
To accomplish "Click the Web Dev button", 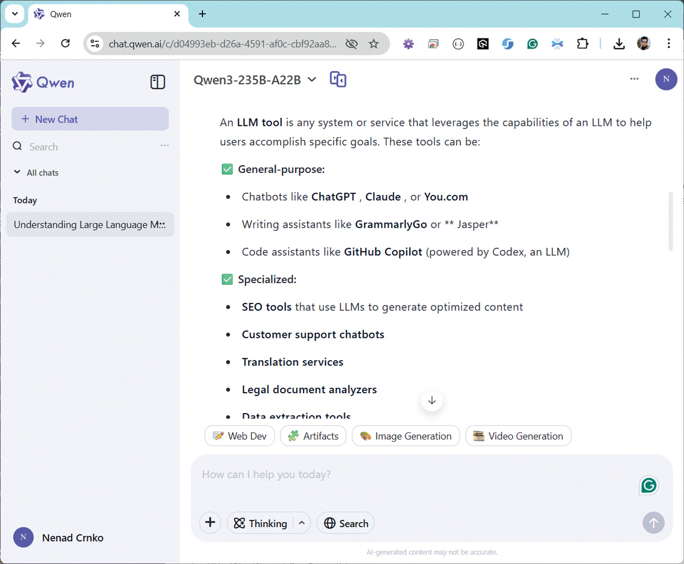I will tap(240, 436).
